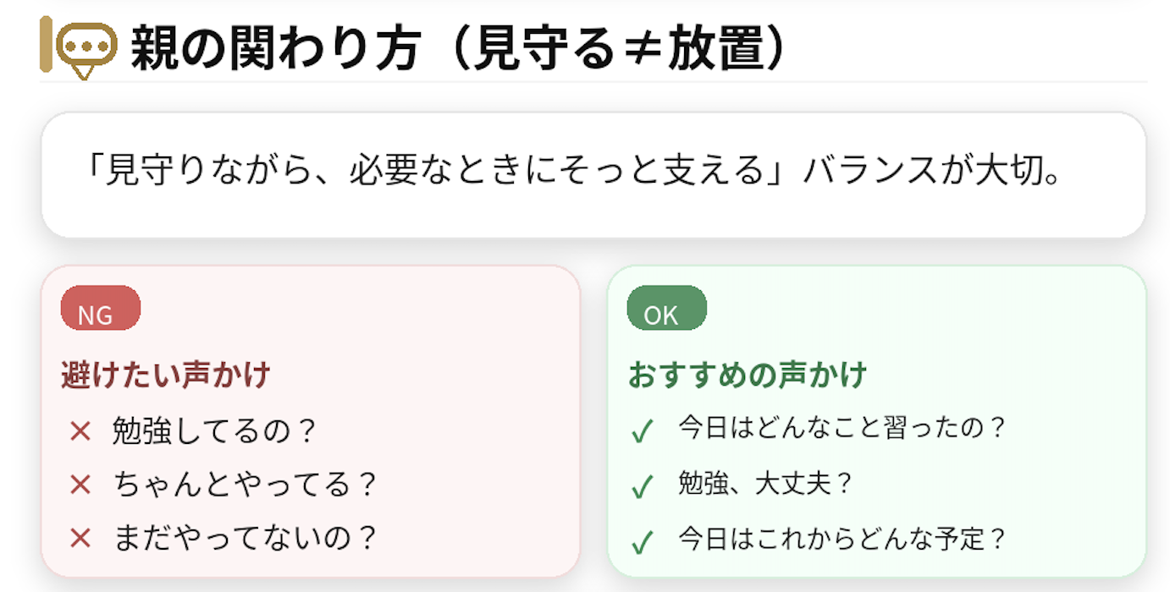Click the speech bubble icon beside heading
Viewport: 1170px width, 592px height.
[x=87, y=50]
